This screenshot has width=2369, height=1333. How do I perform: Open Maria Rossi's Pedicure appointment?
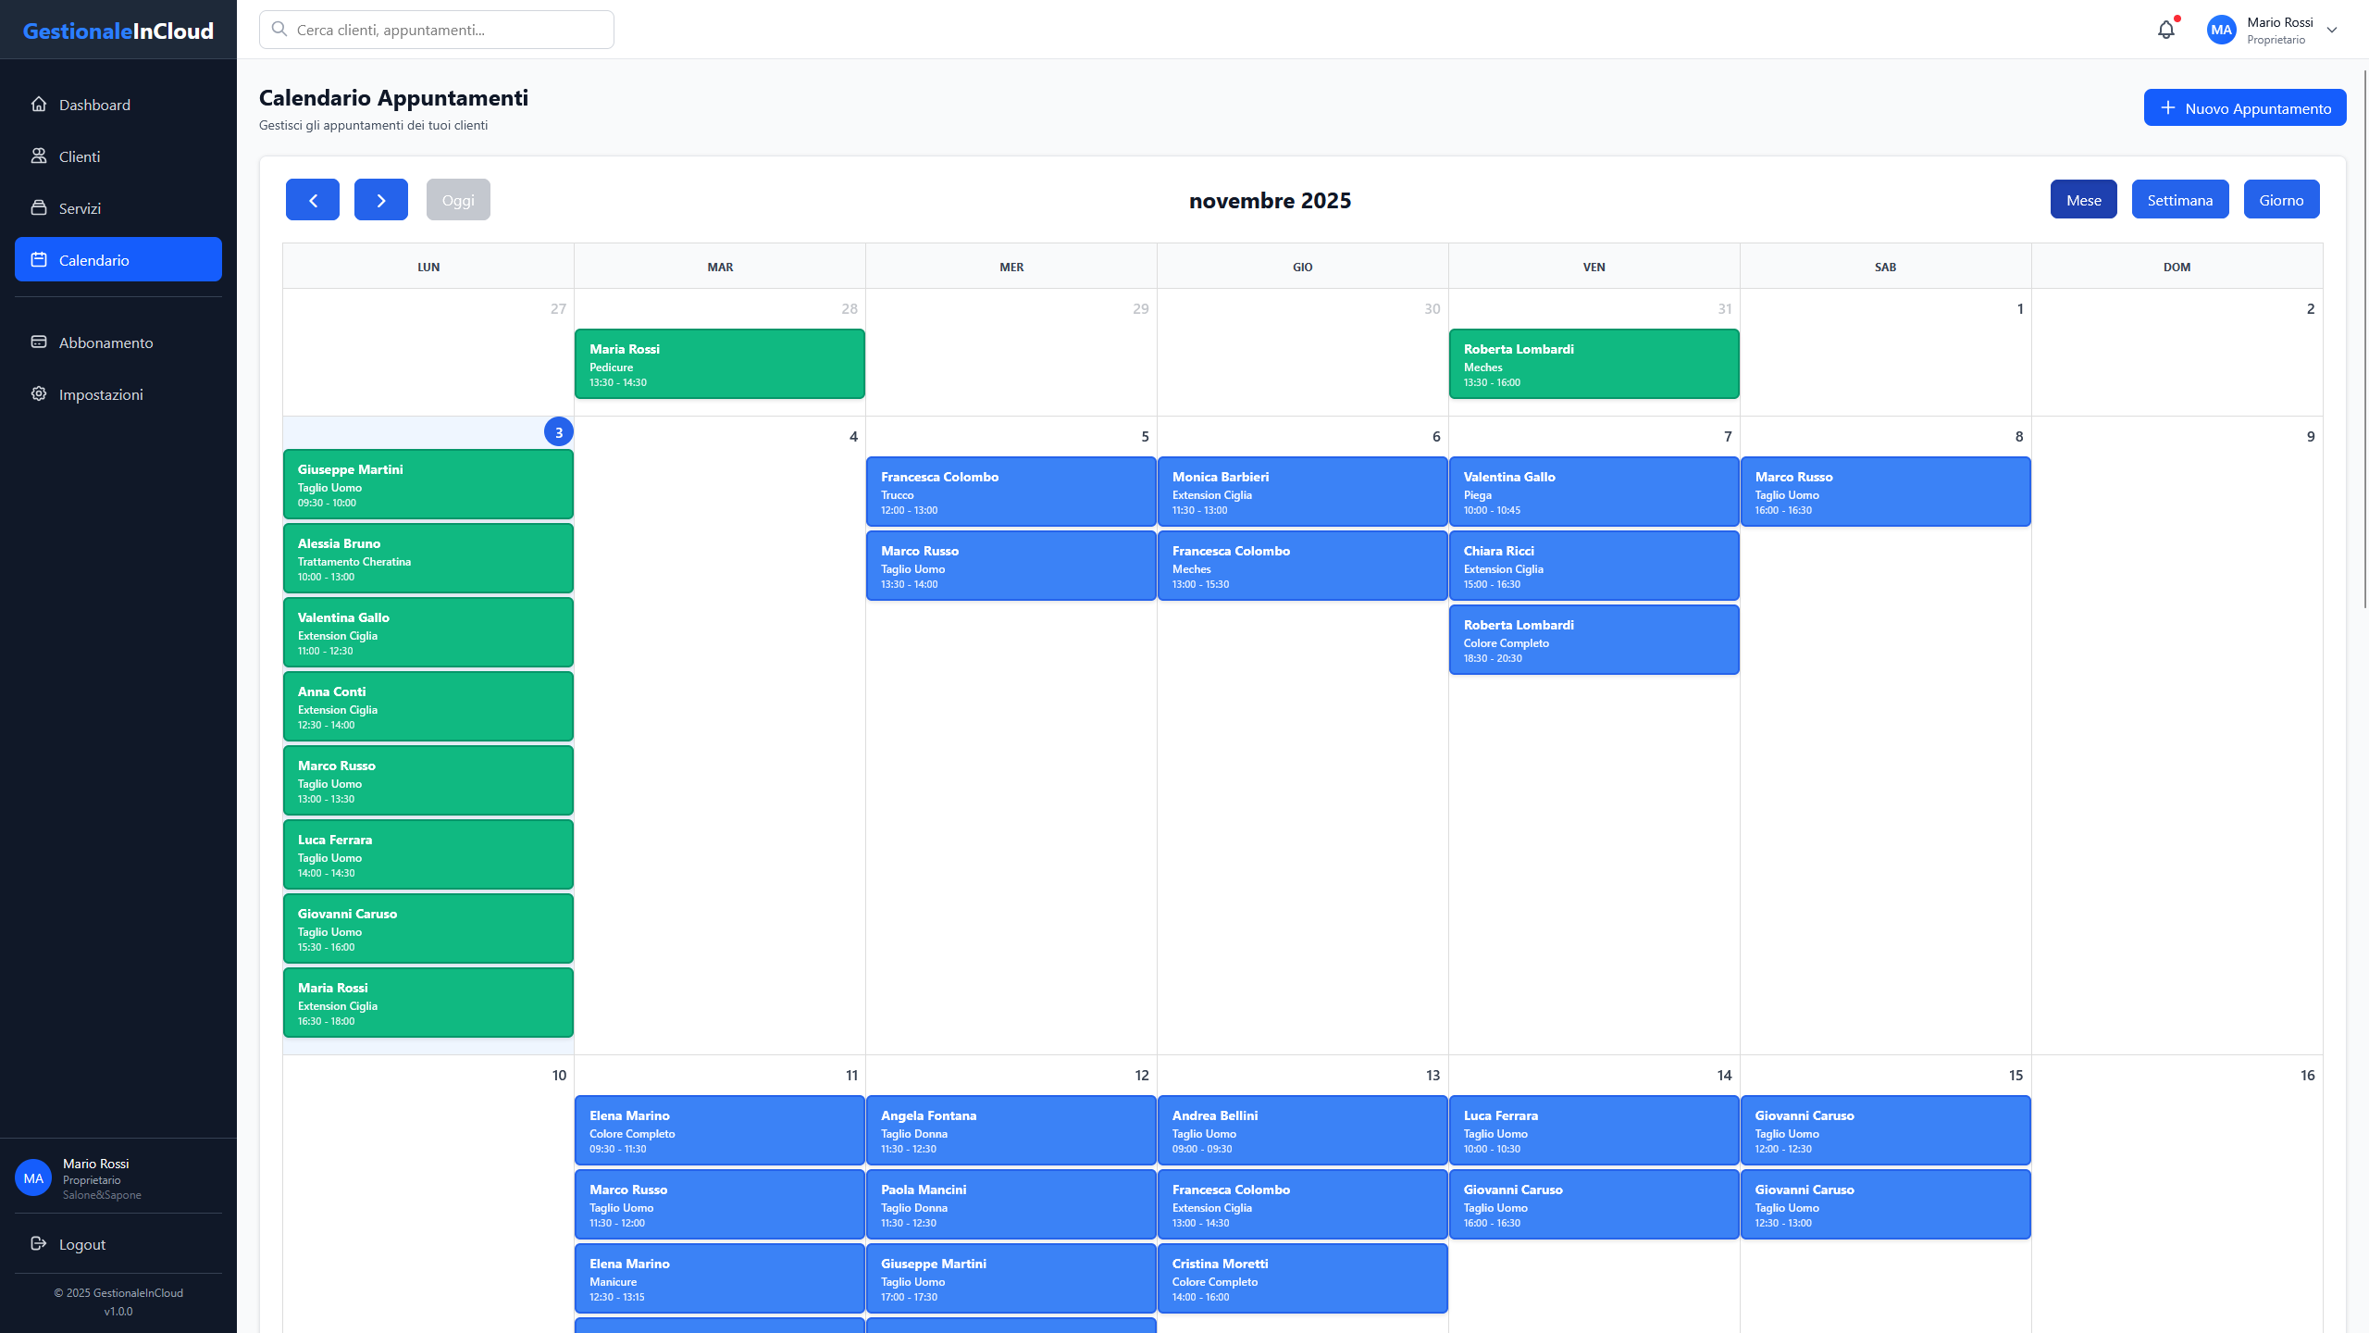coord(719,364)
